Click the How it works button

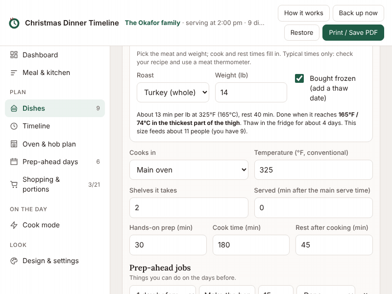(303, 13)
